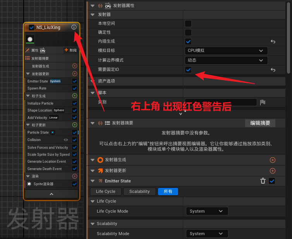The height and width of the screenshot is (239, 292).
Task: Switch to Life Cycle tab
Action: 106,191
